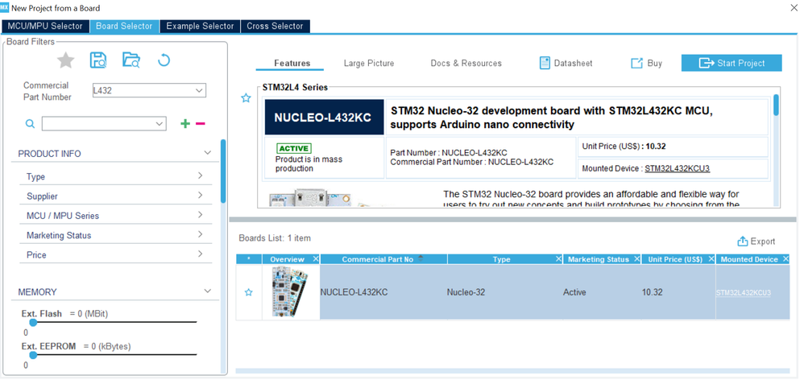Collapse the PRODUCT INFO section
The width and height of the screenshot is (804, 384).
pyautogui.click(x=208, y=153)
